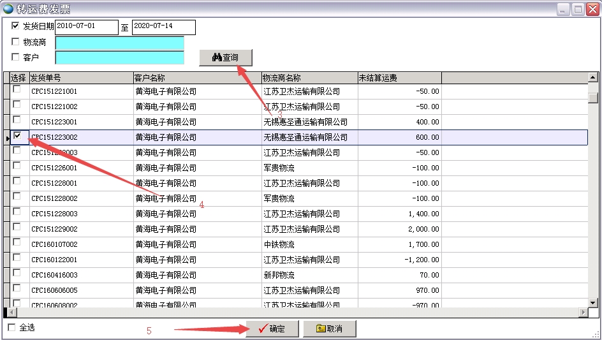Click vertical scrollbar down arrow
602x340 pixels.
click(x=593, y=303)
